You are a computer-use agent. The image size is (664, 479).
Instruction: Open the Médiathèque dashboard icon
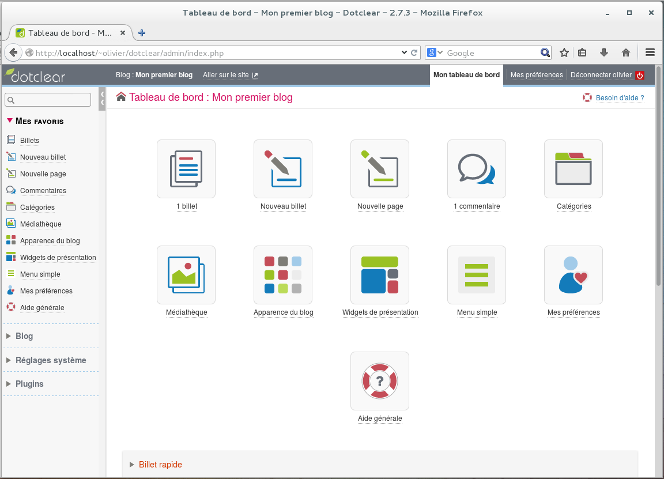point(186,275)
